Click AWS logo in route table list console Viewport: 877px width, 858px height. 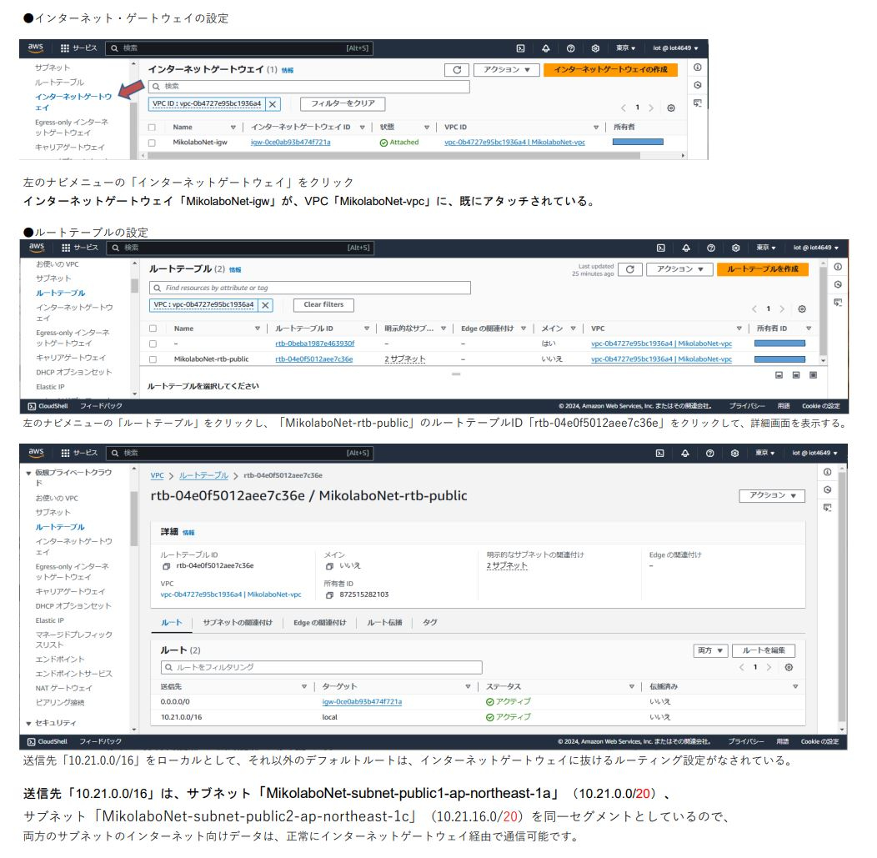pos(37,247)
